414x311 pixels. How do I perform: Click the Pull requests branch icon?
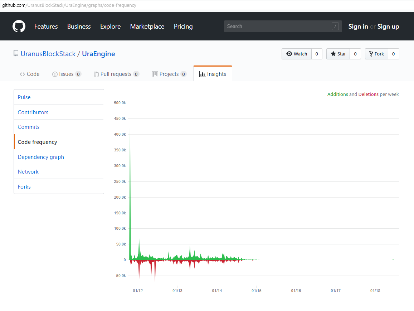click(x=96, y=74)
